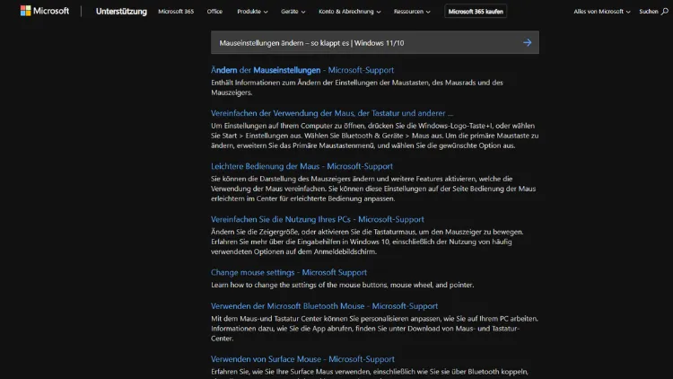Submit search with the blue arrow icon
673x379 pixels.
(527, 42)
